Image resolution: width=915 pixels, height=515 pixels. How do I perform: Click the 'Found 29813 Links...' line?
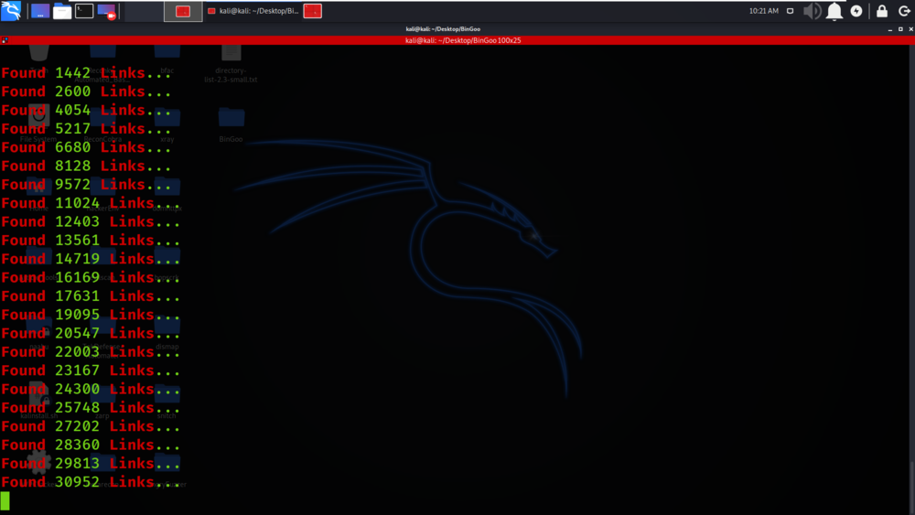[x=91, y=464]
